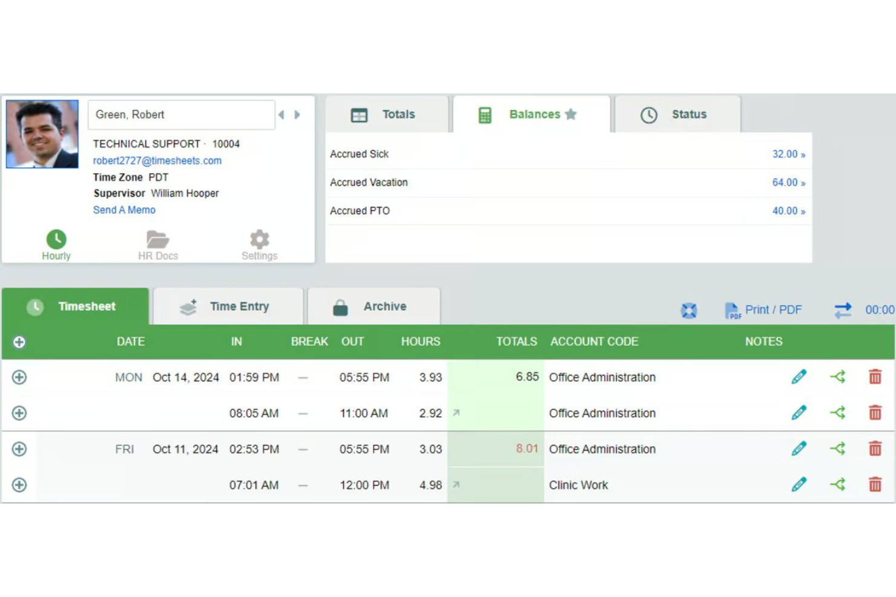This screenshot has width=896, height=597.
Task: Click the diagonal arrow beside 2.92 hours
Action: click(x=457, y=413)
